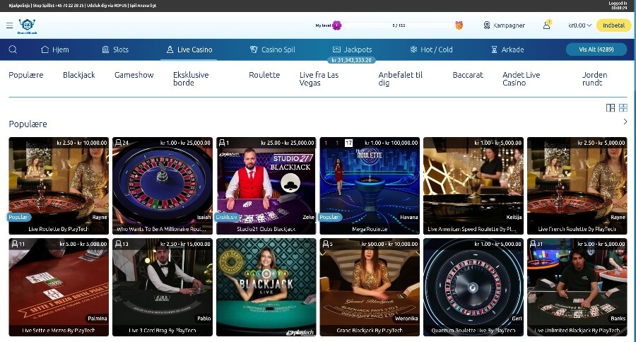
Task: Select the Roulette category
Action: (264, 75)
